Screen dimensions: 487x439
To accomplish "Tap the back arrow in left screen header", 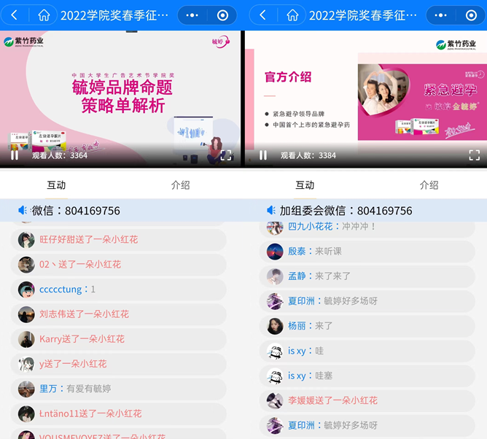I will tap(15, 15).
